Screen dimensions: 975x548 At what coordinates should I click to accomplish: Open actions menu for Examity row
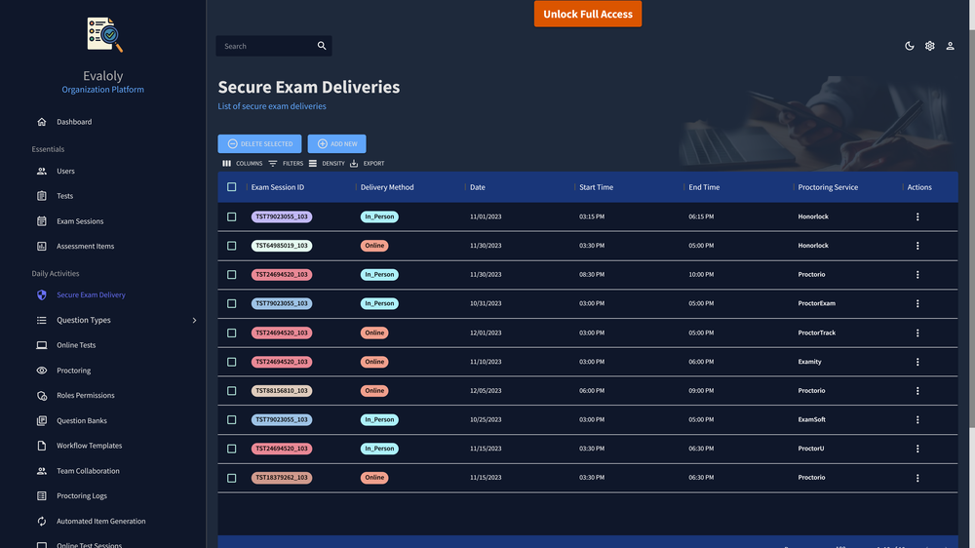917,362
